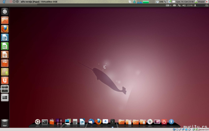The height and width of the screenshot is (131, 209).
Task: Open Ubuntu Software Center in the launcher
Action: 5,63
